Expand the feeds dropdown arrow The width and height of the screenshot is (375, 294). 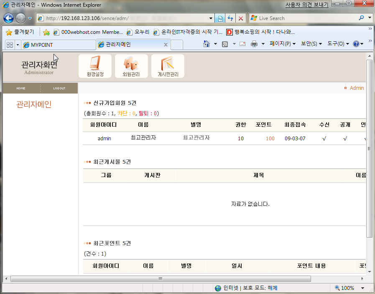tap(234, 44)
